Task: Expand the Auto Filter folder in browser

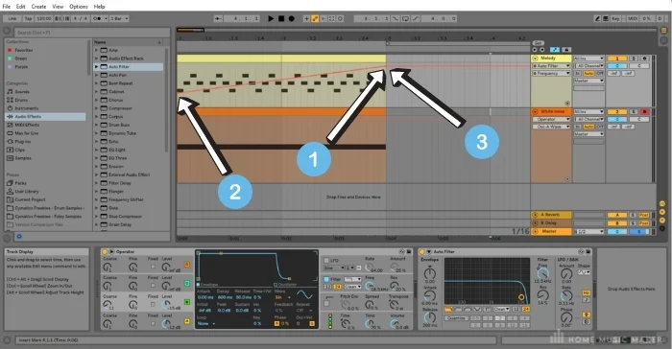Action: [x=96, y=67]
